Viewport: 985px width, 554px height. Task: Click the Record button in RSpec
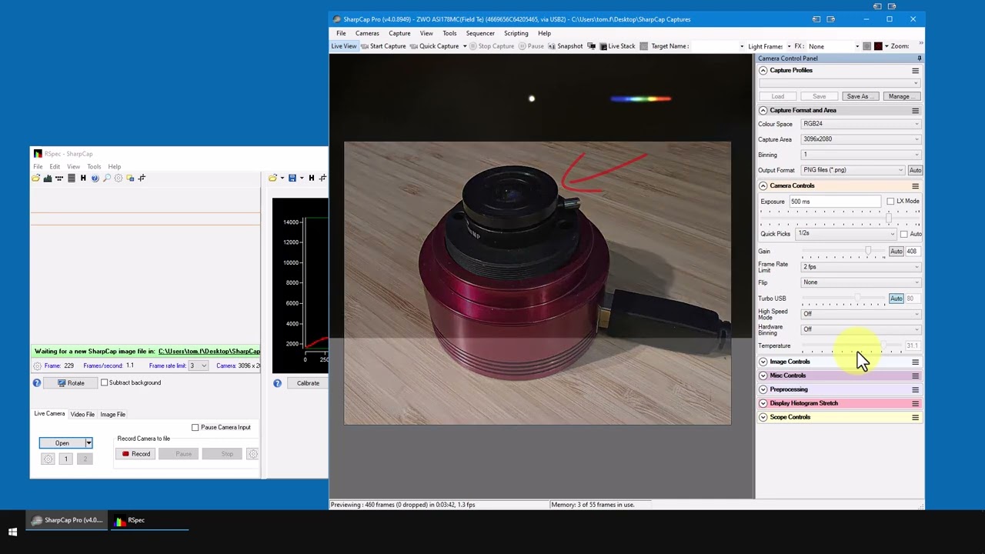(x=136, y=454)
